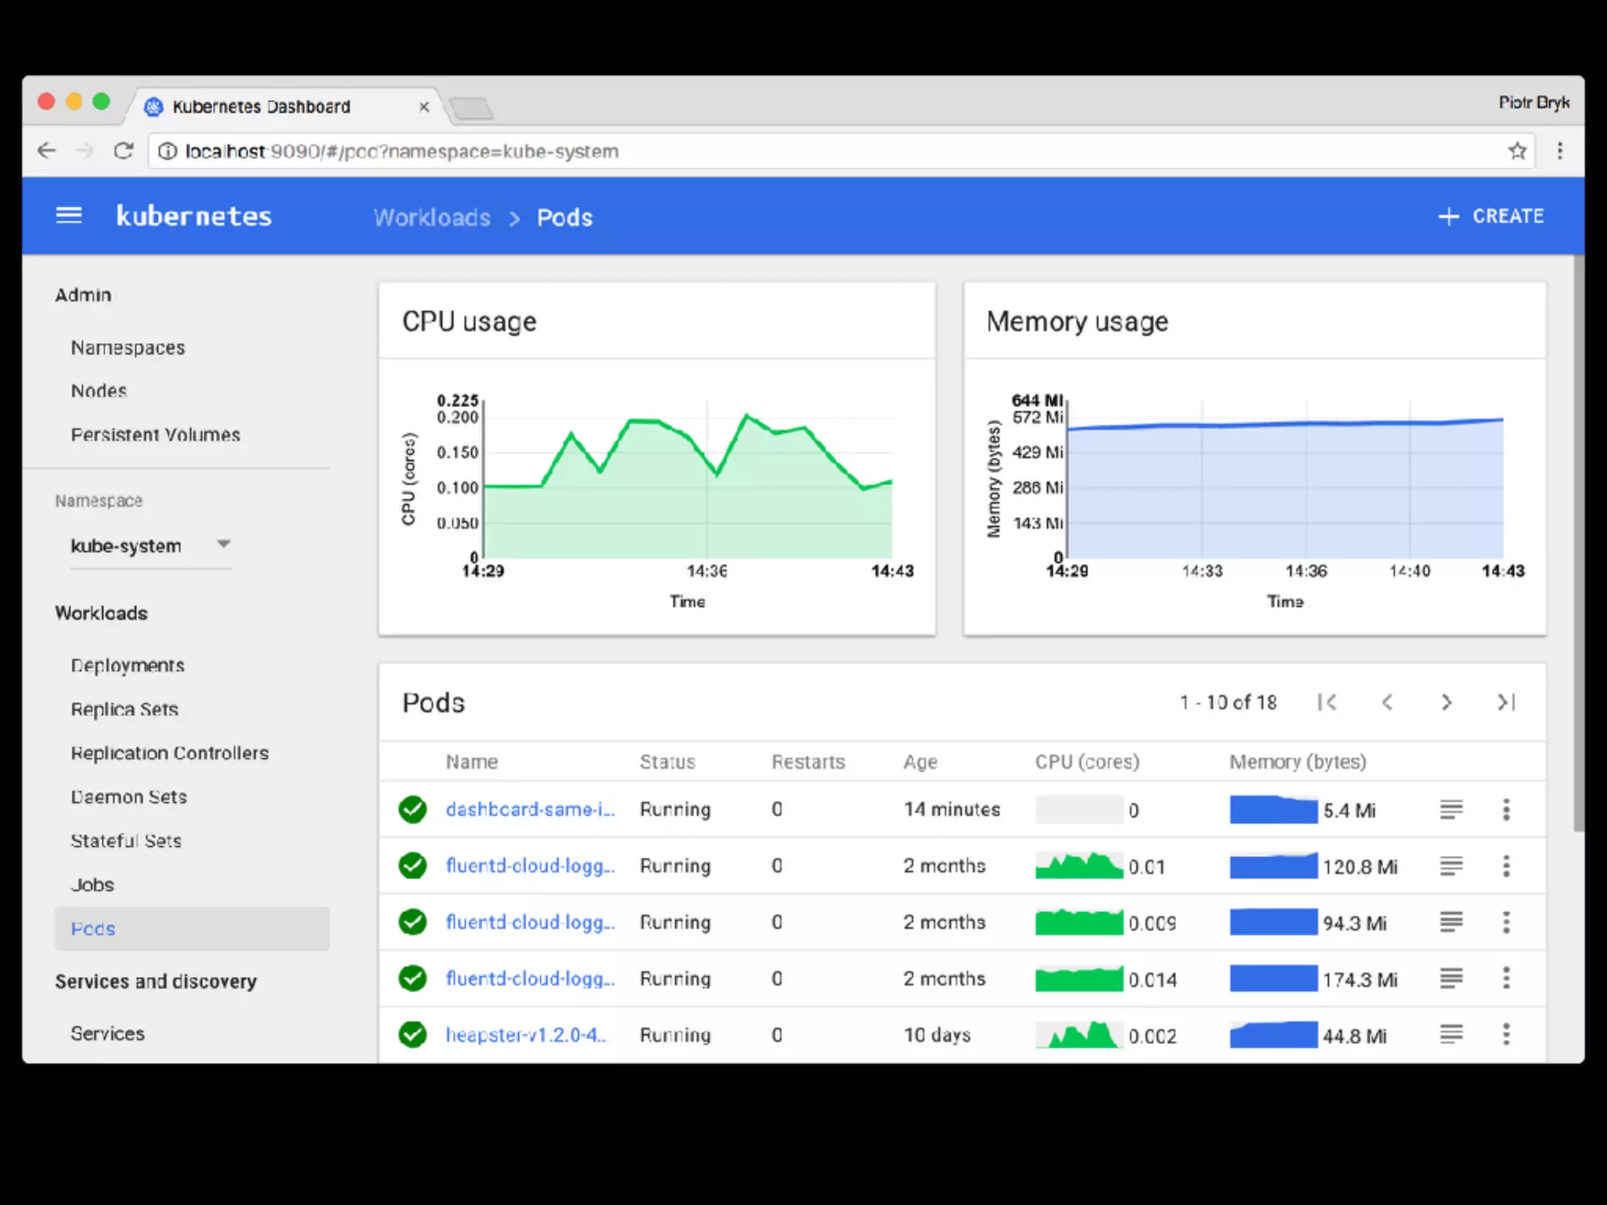This screenshot has width=1607, height=1205.
Task: Open Chrome three-dot browser menu
Action: (x=1560, y=151)
